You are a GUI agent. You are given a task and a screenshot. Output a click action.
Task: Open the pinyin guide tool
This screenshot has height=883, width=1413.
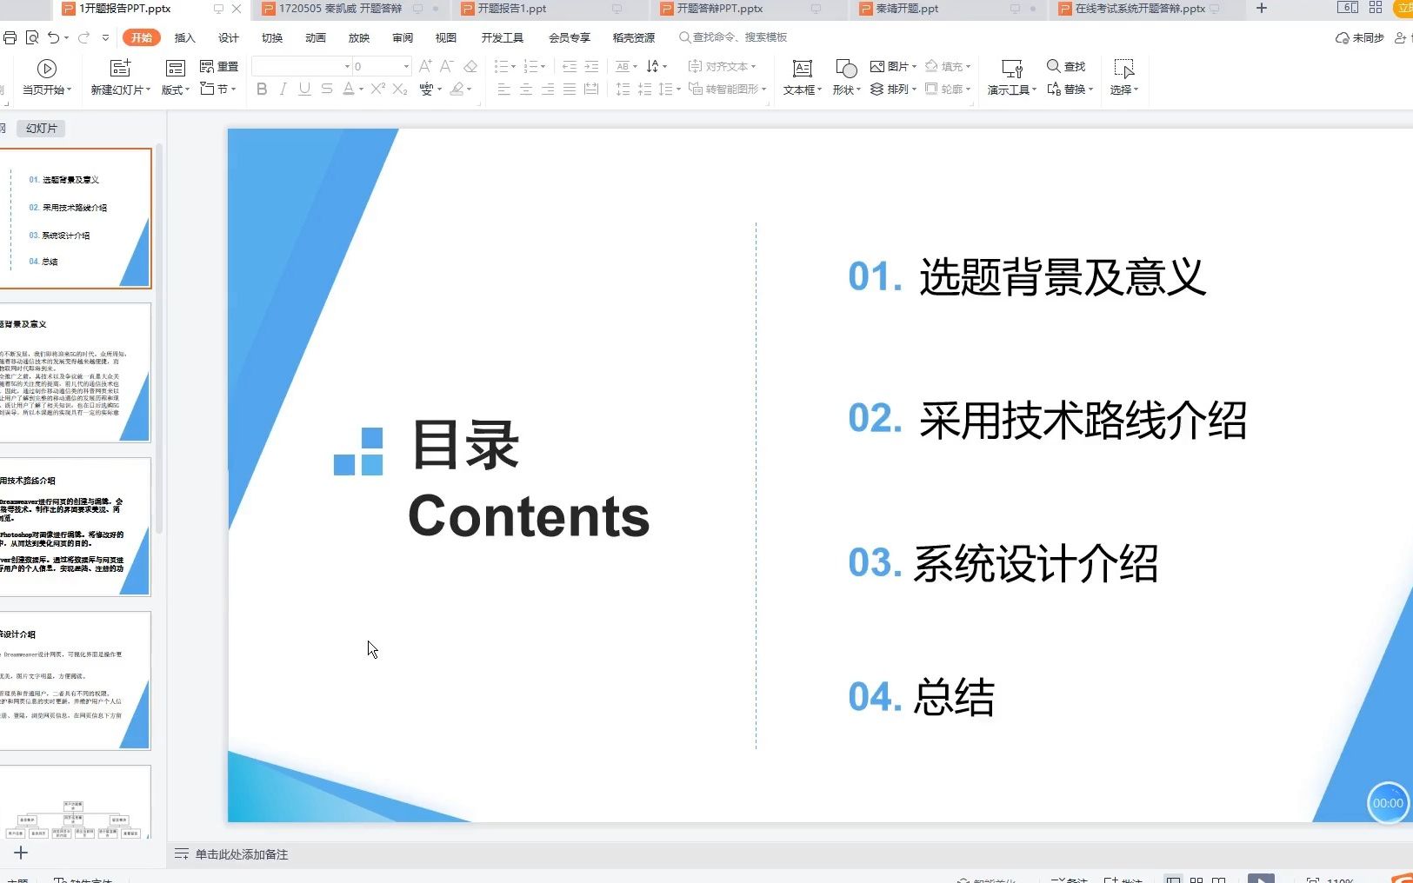coord(426,89)
